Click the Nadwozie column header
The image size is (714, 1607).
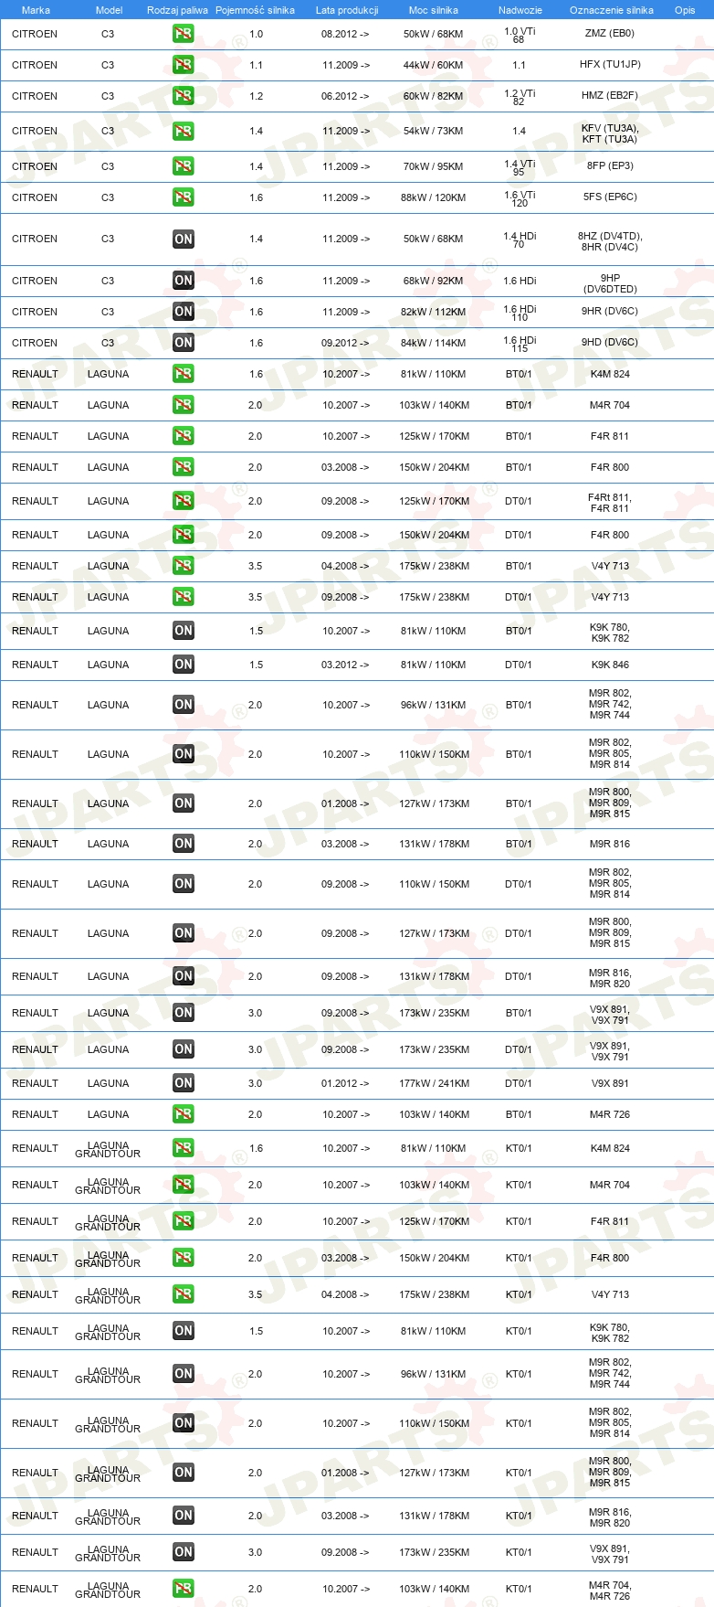pyautogui.click(x=520, y=10)
